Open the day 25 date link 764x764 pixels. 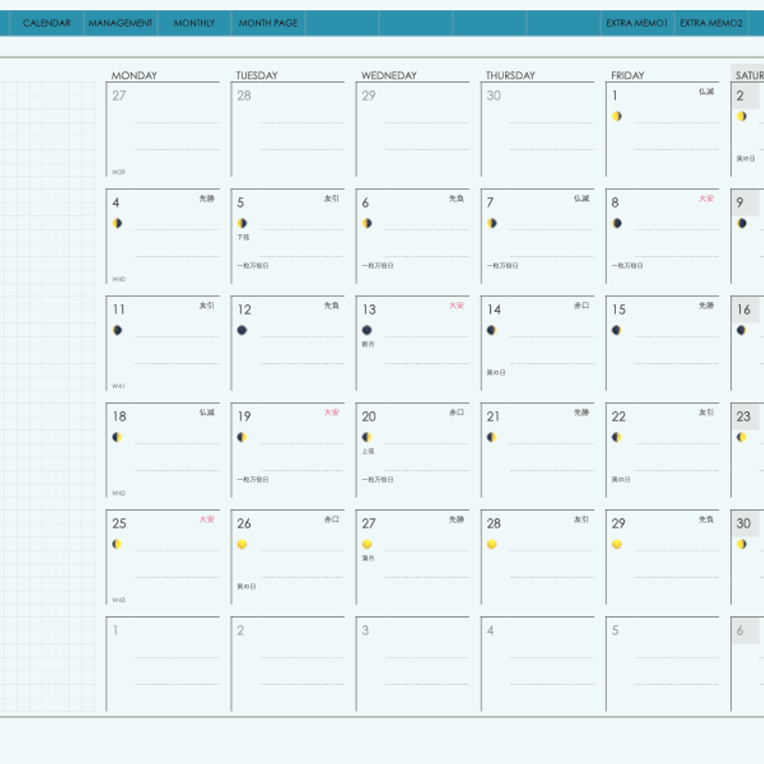pyautogui.click(x=120, y=523)
